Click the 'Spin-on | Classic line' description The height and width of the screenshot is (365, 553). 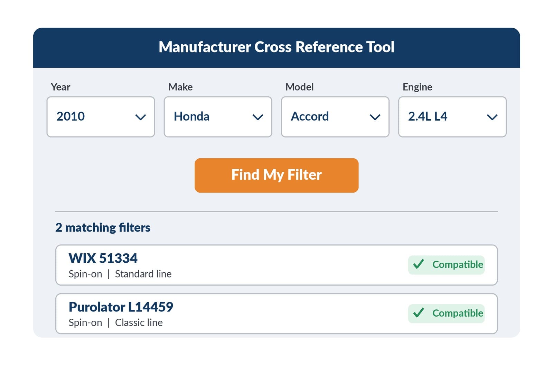(115, 323)
